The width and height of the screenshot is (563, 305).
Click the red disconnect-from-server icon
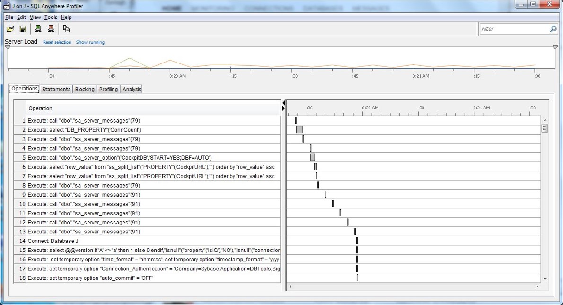(51, 28)
